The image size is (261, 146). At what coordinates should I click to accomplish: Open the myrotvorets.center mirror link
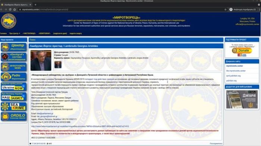pos(235,66)
